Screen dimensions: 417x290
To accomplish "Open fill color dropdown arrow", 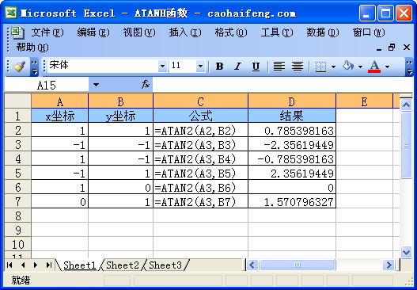I will click(360, 67).
